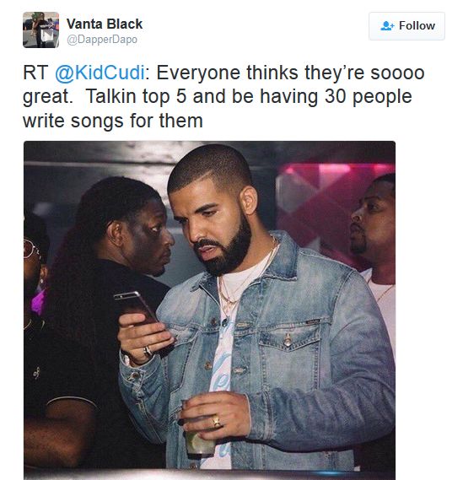This screenshot has width=463, height=480.
Task: Click the gold ring on the hand holding the glass
Action: click(217, 422)
